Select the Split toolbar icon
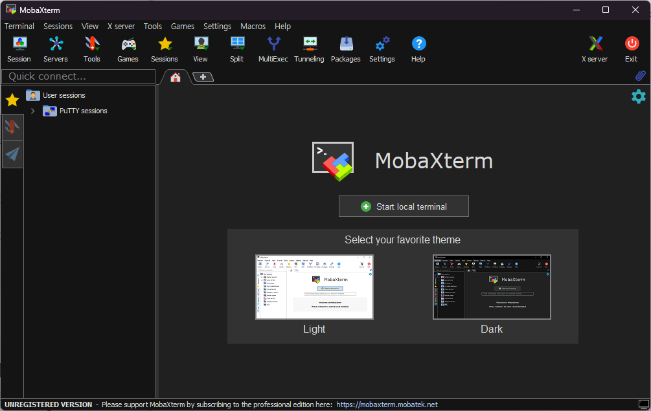Viewport: 651px width, 411px height. tap(237, 43)
